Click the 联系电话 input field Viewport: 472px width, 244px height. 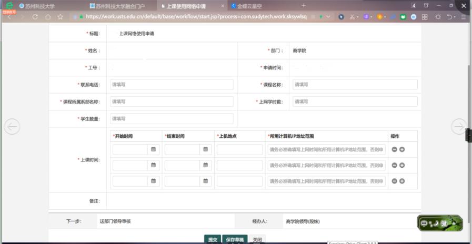[x=171, y=85]
